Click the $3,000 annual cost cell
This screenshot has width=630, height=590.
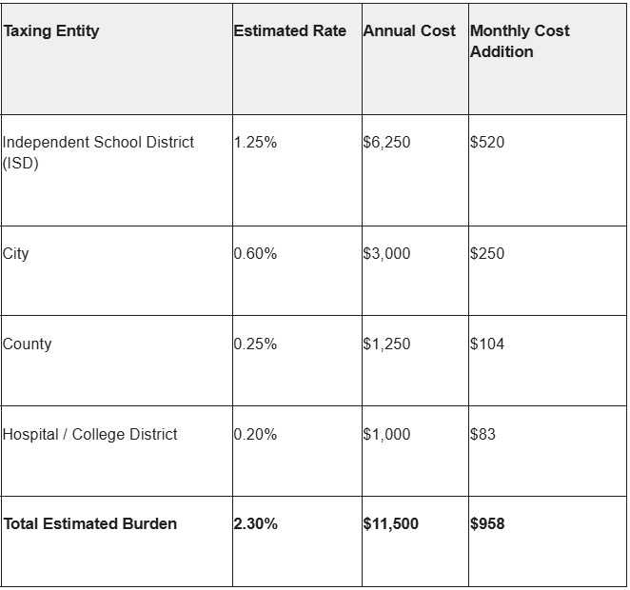[386, 254]
